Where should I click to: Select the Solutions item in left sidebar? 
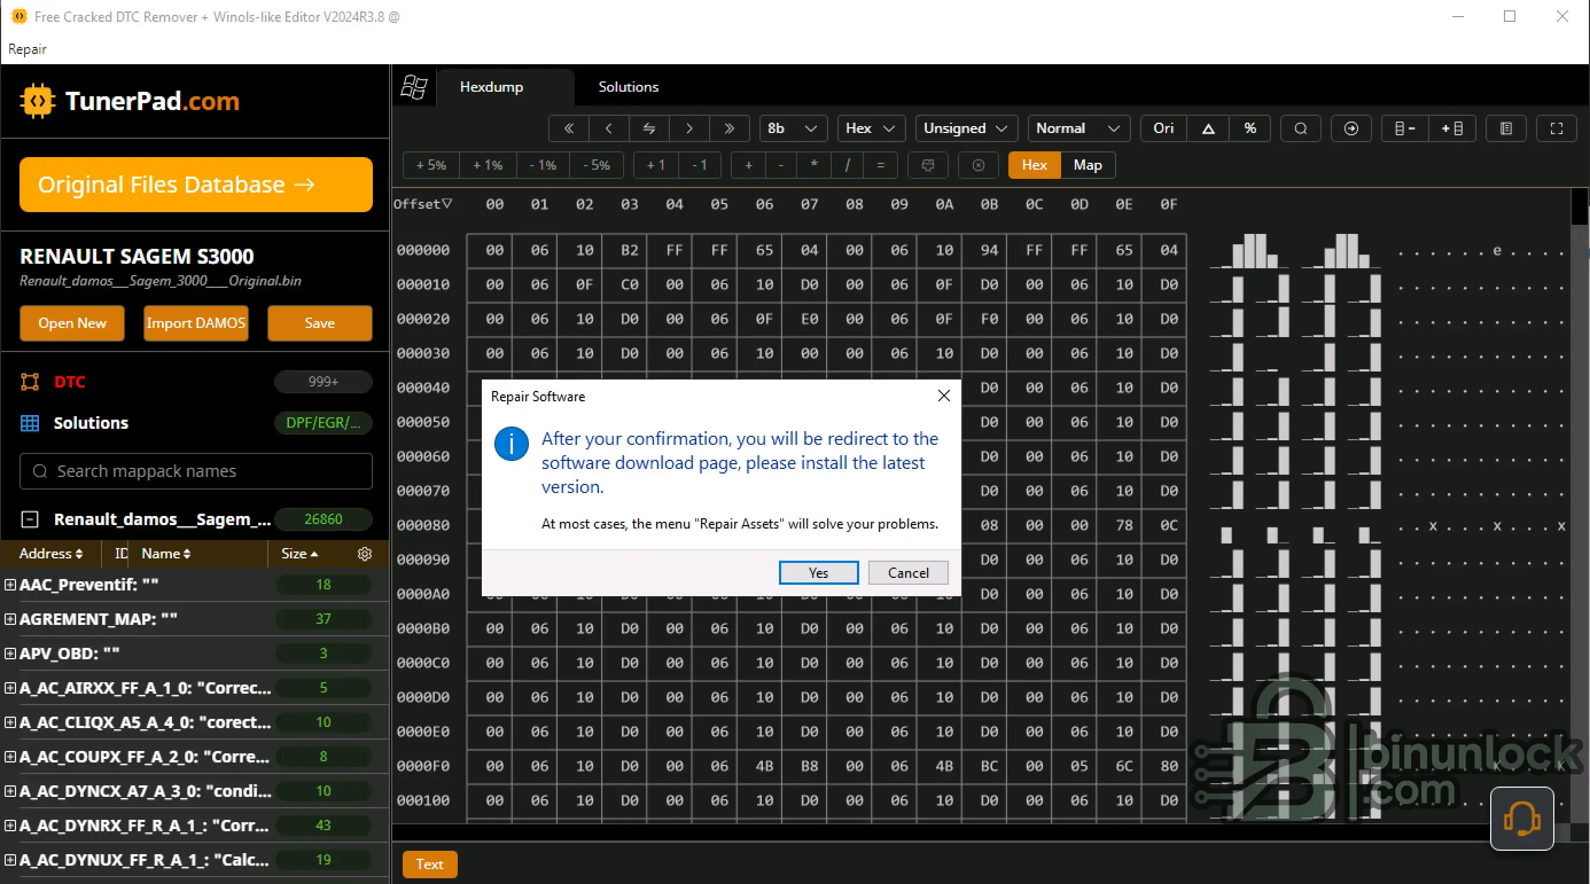pos(91,423)
